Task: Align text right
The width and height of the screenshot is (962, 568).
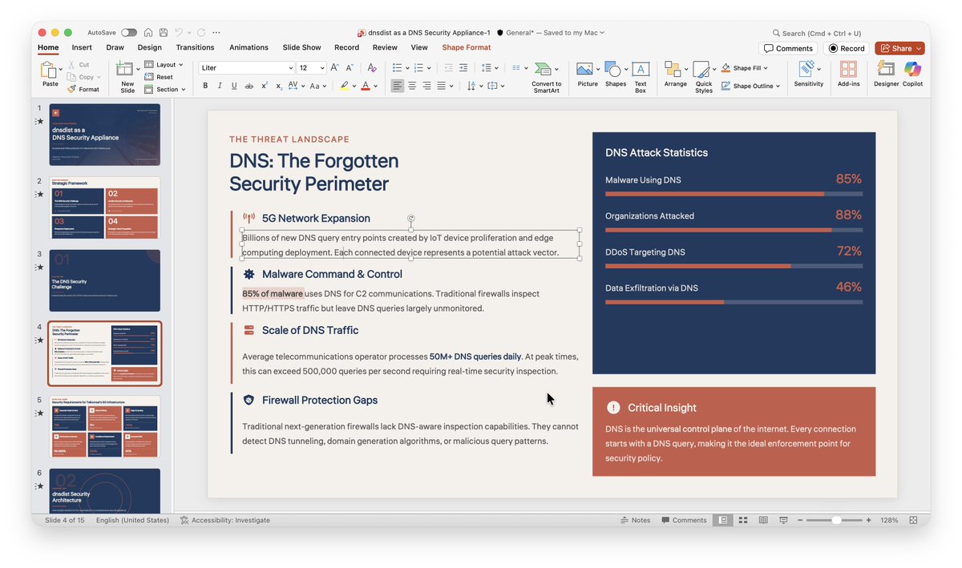Action: click(x=426, y=86)
